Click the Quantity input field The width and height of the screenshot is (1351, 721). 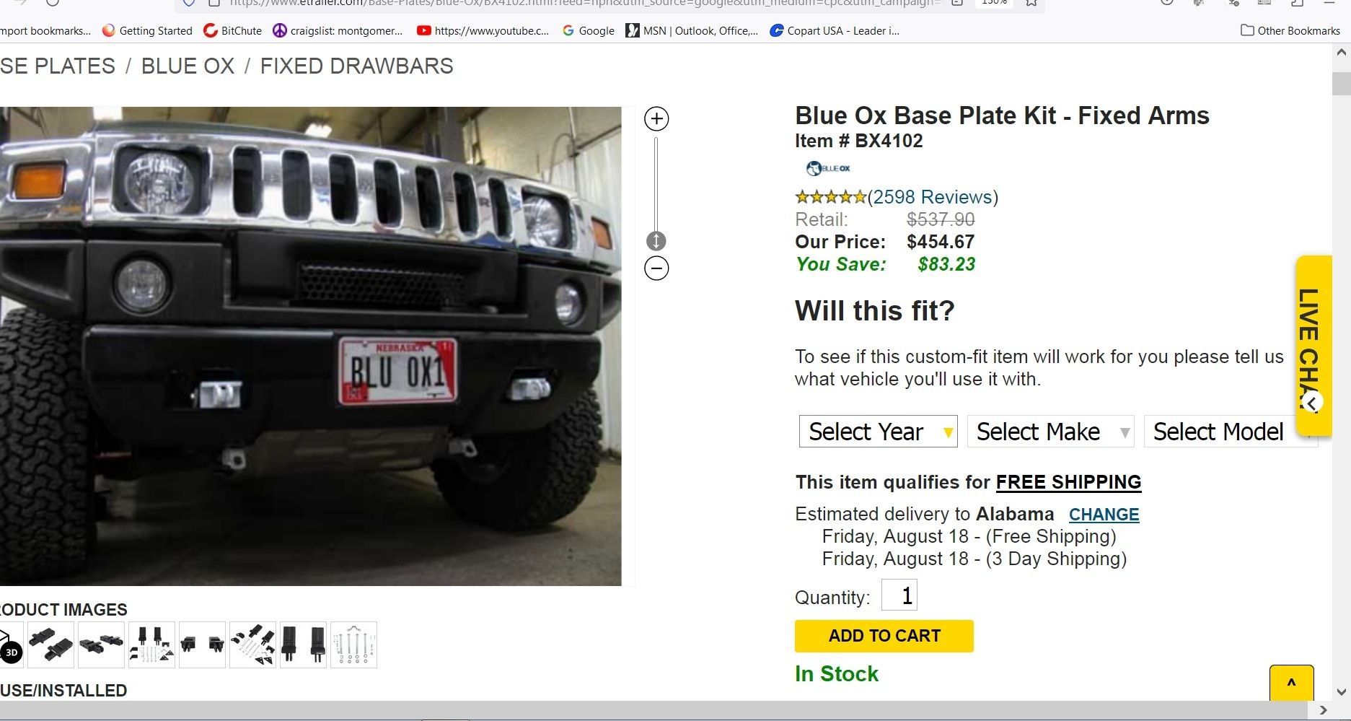pos(899,595)
